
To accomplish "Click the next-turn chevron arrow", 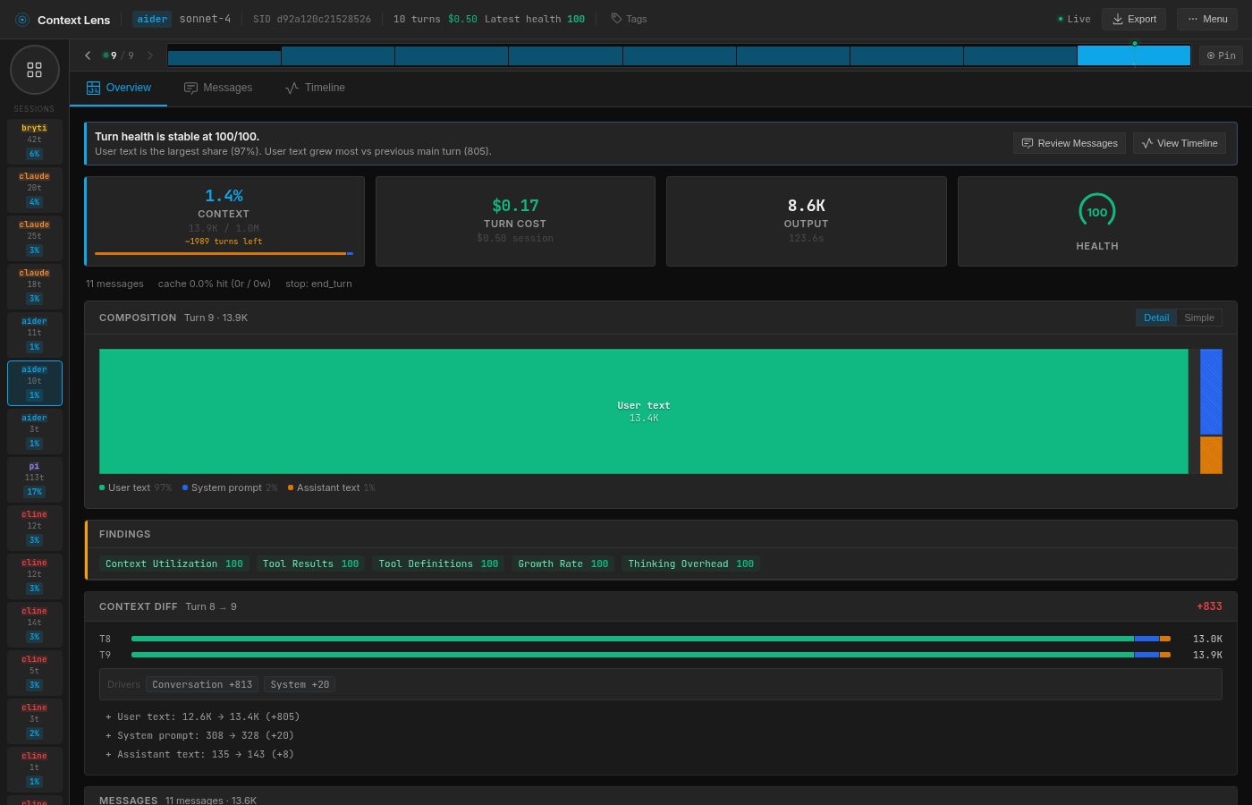I will click(x=149, y=55).
